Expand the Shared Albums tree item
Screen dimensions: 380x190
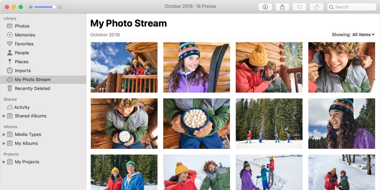click(x=4, y=116)
